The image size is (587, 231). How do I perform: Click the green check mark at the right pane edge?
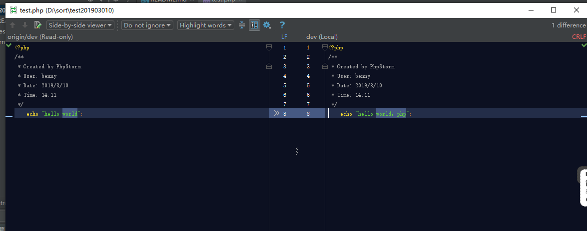(584, 45)
